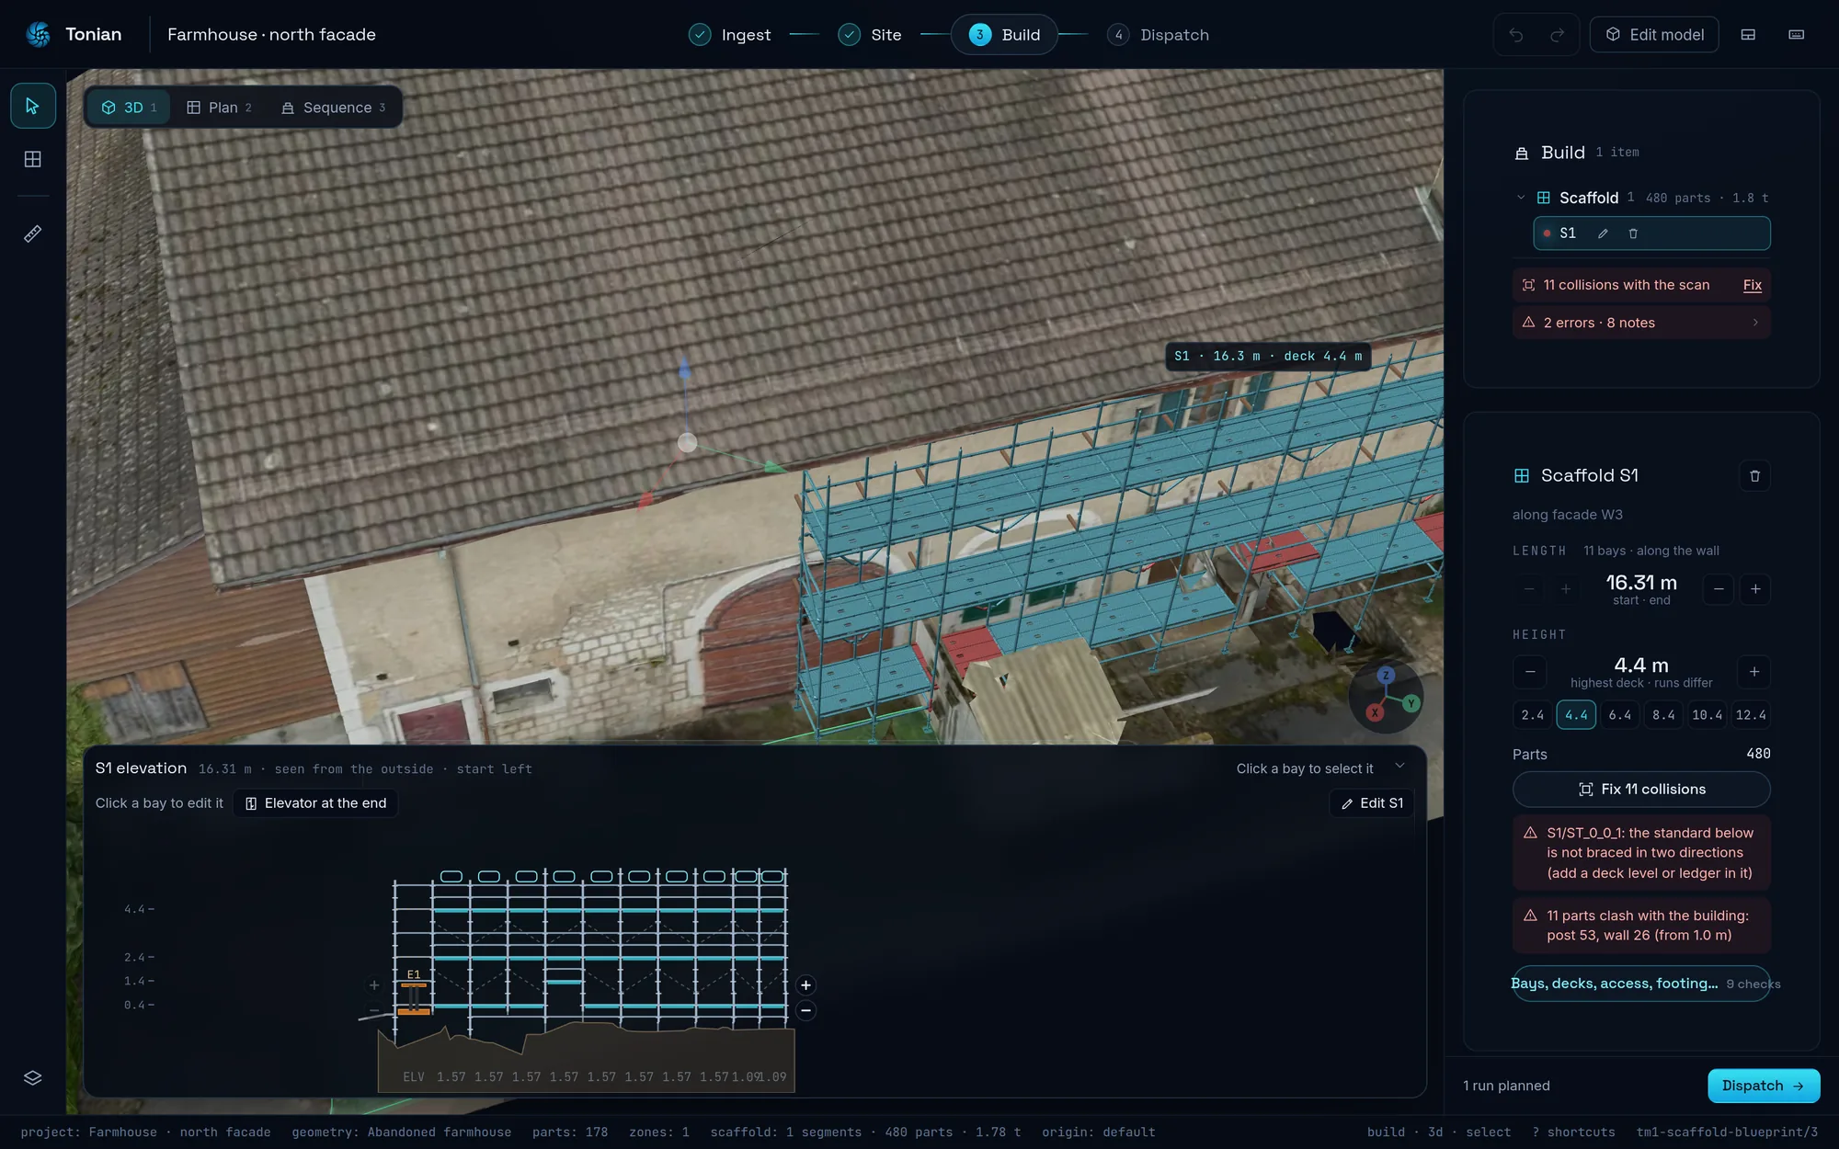The image size is (1839, 1149).
Task: Click the Tonian logo
Action: [39, 35]
